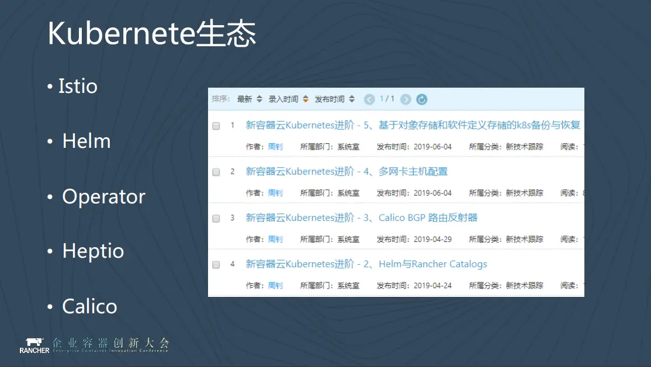The height and width of the screenshot is (367, 651).
Task: Click the 1 / 1 page indicator
Action: 387,99
